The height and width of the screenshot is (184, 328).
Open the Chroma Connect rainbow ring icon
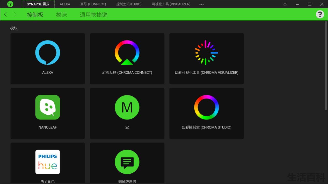pyautogui.click(x=127, y=53)
